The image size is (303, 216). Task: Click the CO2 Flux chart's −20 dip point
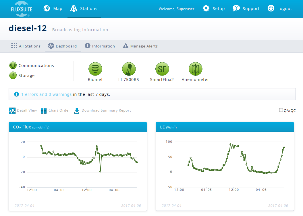pos(100,171)
